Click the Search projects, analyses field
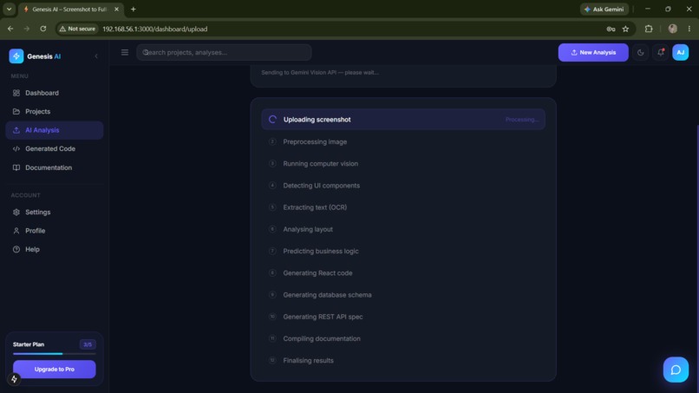 pos(224,53)
